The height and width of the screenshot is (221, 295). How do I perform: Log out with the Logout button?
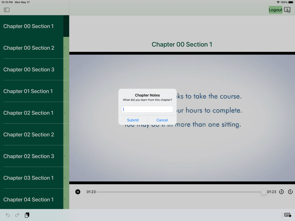(275, 10)
